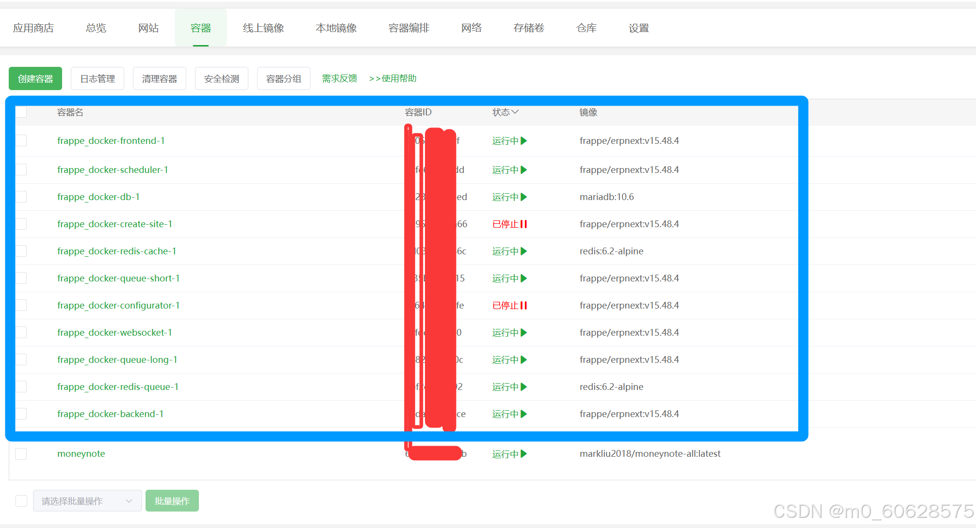Click the running play icon for frappe_docker-redis-cache-1
Screen dimensions: 976x528
pos(524,251)
